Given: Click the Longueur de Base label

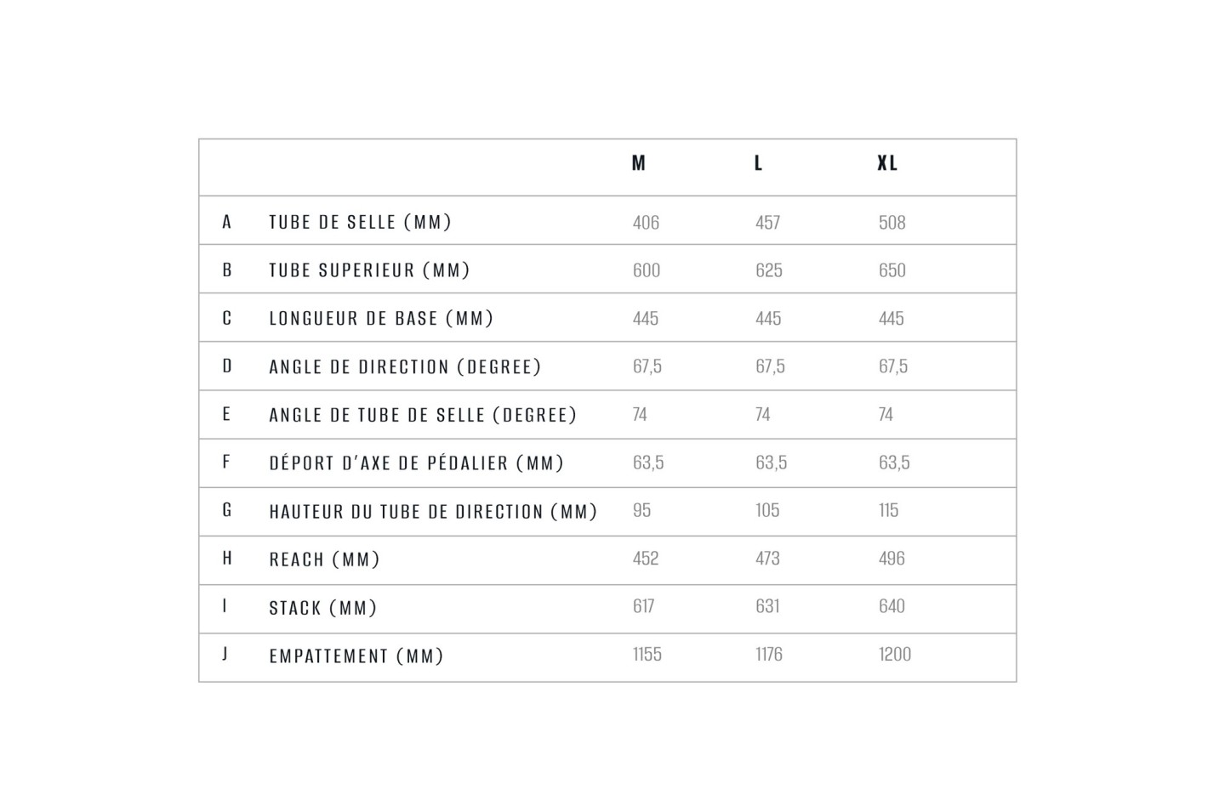Looking at the screenshot, I should pos(381,319).
